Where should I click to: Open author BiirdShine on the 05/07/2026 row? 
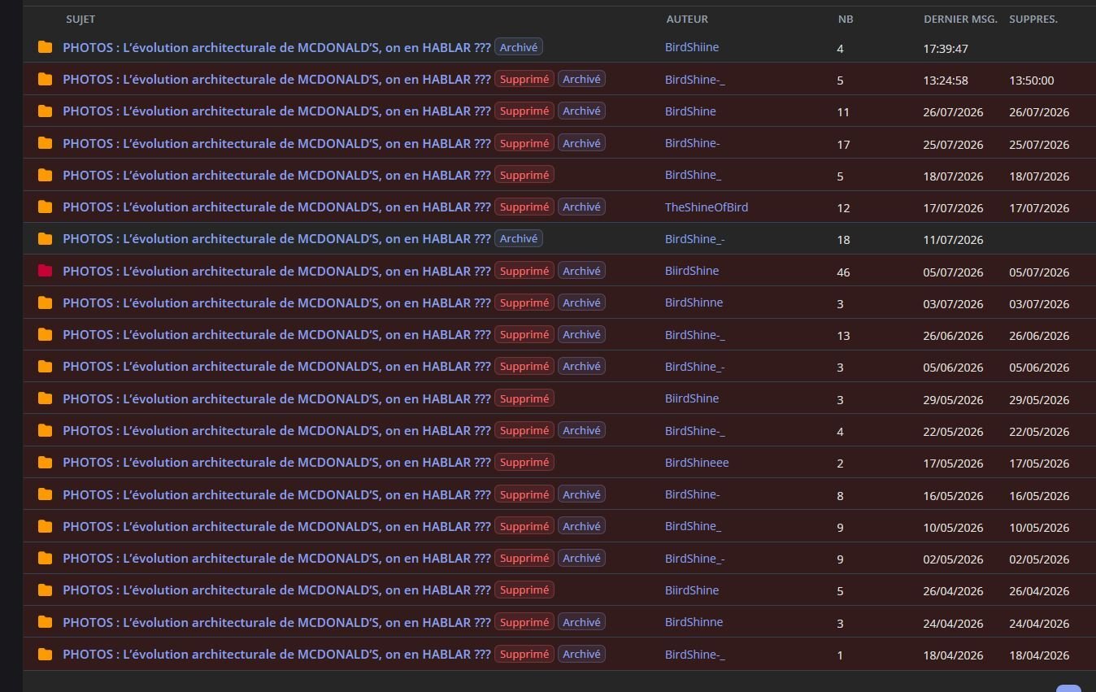[x=692, y=271]
